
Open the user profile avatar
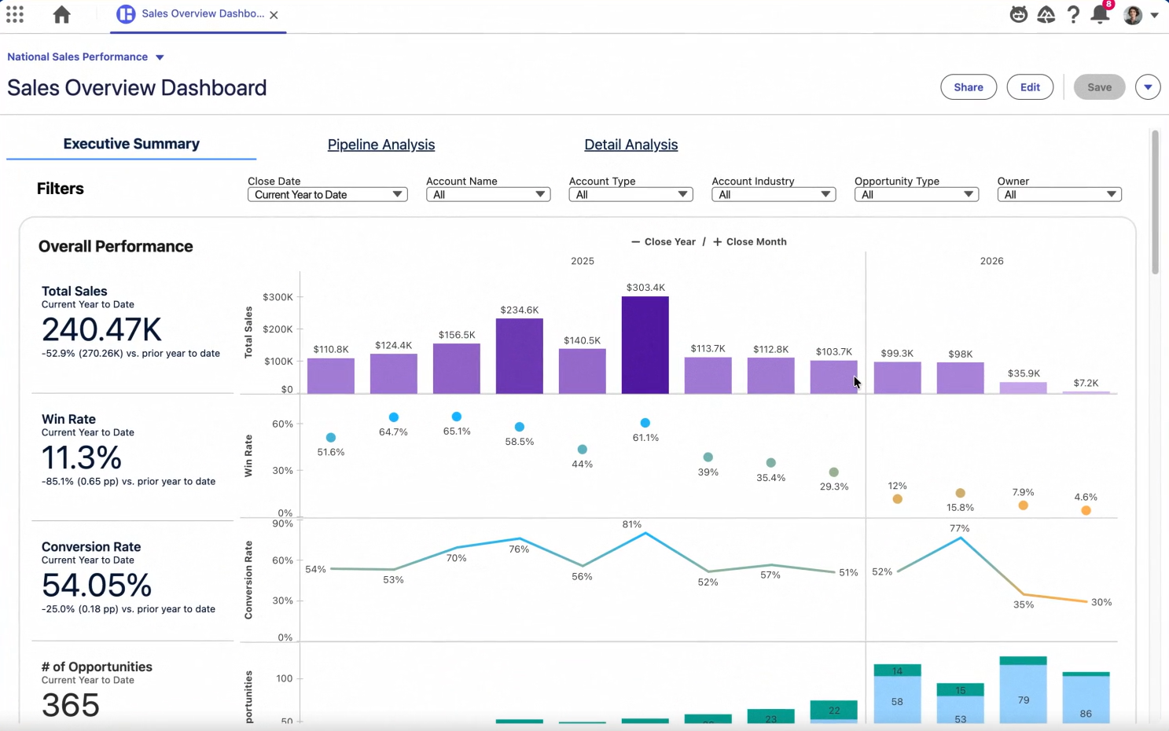[1133, 14]
